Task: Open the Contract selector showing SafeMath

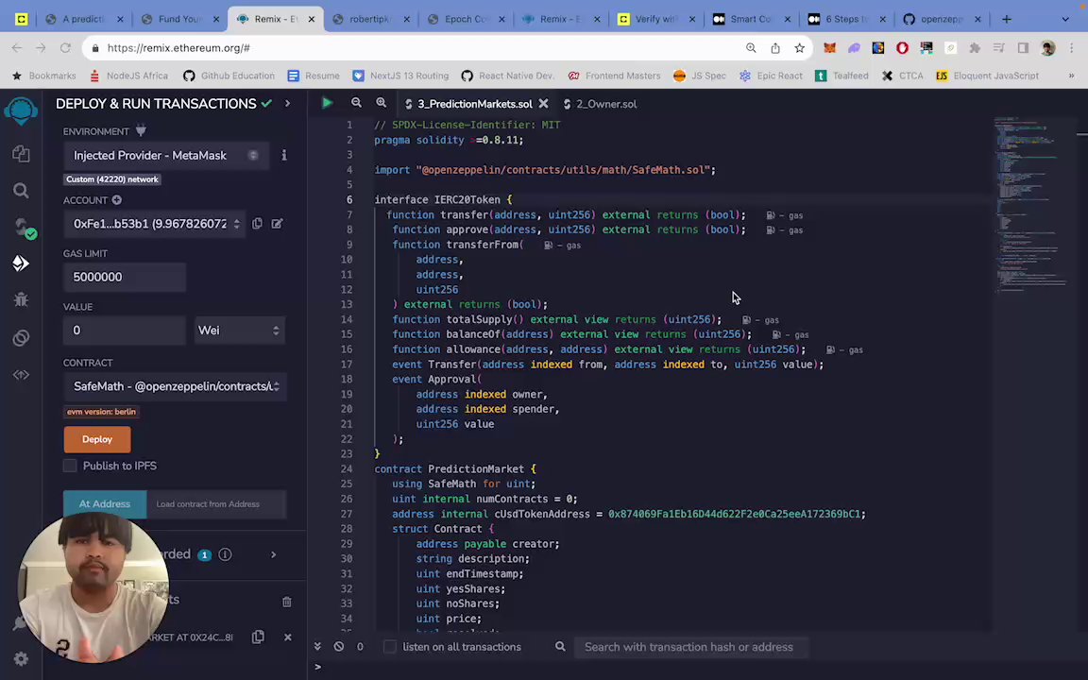Action: 175,386
